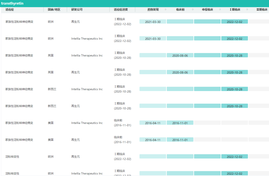Click Intellia Therapeutics Inc in the 美国 row
269x176 pixels.
coord(87,123)
